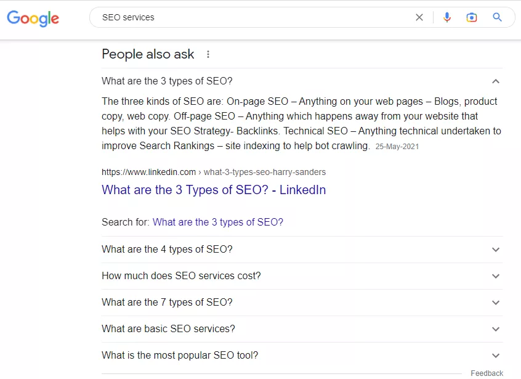Click the Google logo
The image size is (521, 379).
(33, 18)
